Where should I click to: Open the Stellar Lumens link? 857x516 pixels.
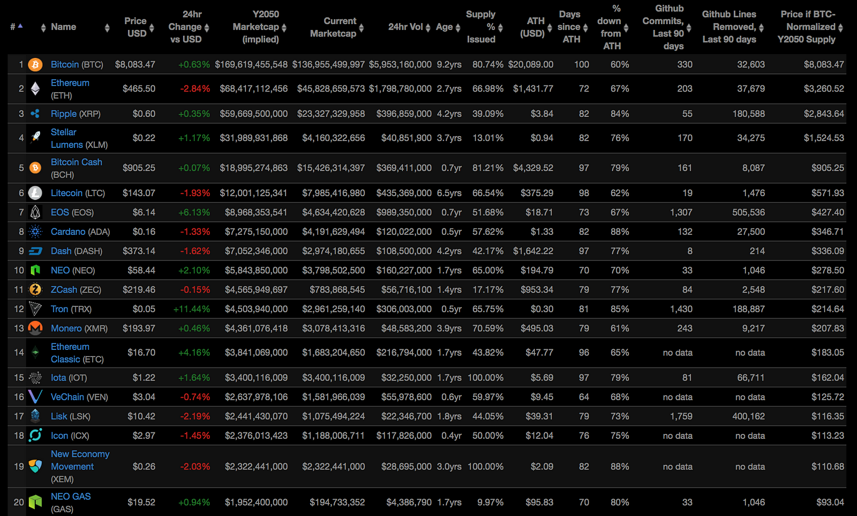(x=67, y=138)
